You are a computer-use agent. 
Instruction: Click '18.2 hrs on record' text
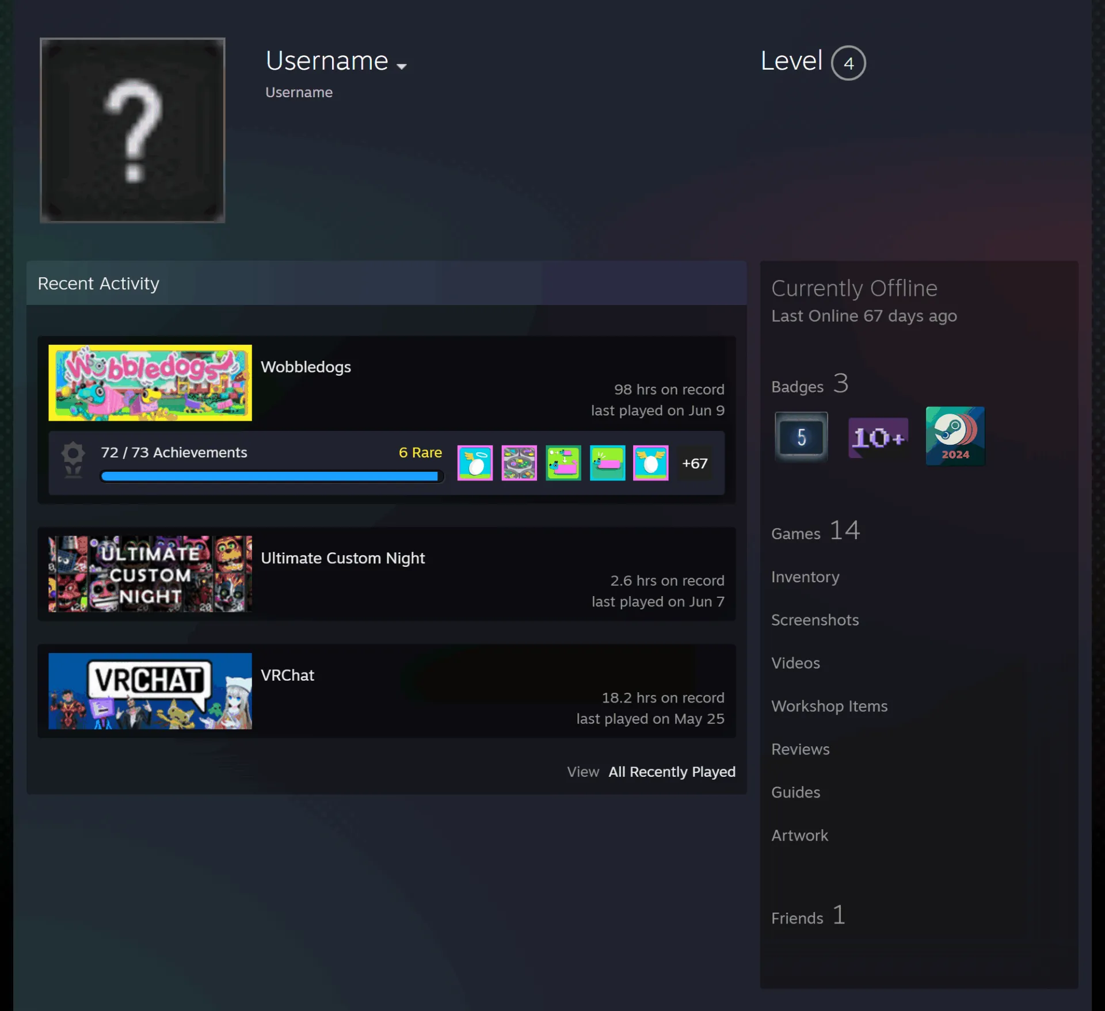(663, 698)
